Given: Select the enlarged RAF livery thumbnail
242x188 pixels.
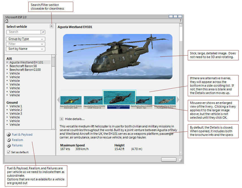Looking at the screenshot, I should tap(119, 98).
